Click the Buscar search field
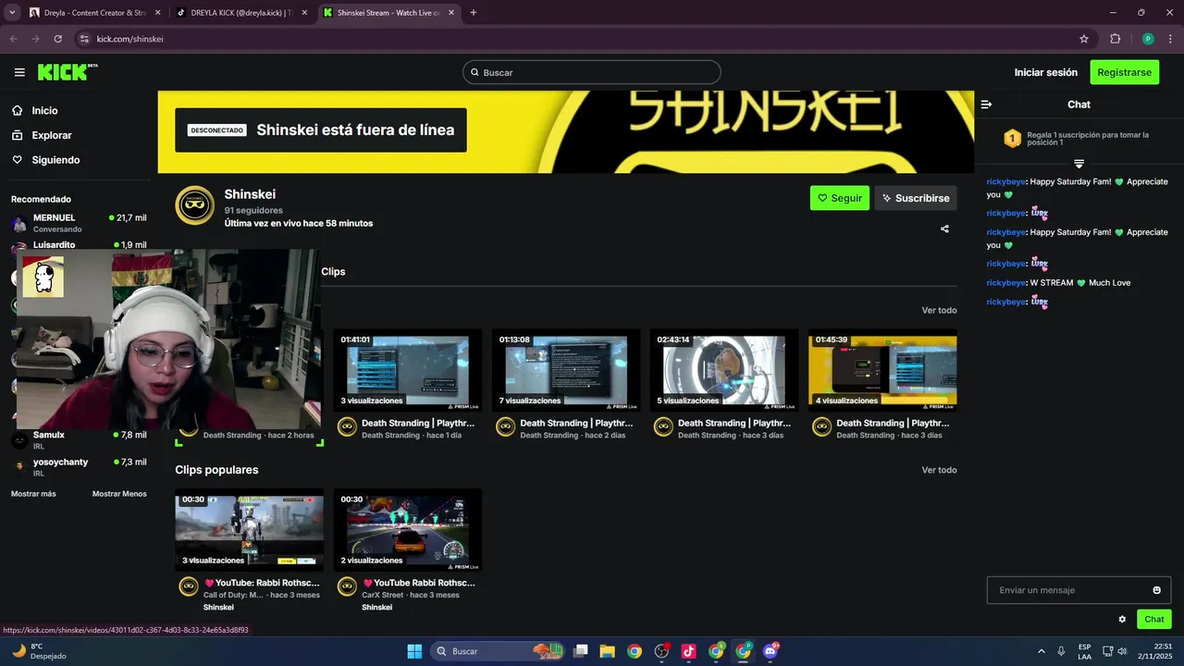 tap(592, 72)
